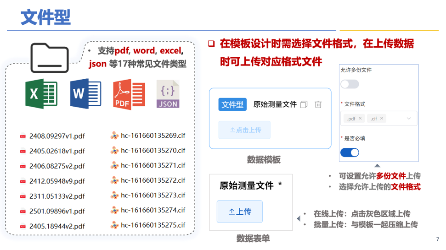Screen dimensions: 446x250
Task: Remove the .pdf tag from file formats
Action: 361,119
